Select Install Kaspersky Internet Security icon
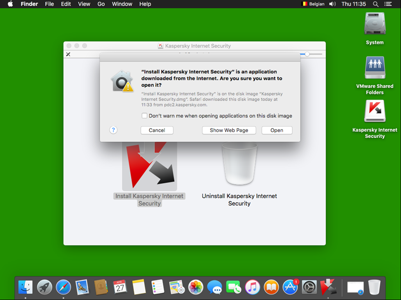The height and width of the screenshot is (300, 401). click(149, 164)
